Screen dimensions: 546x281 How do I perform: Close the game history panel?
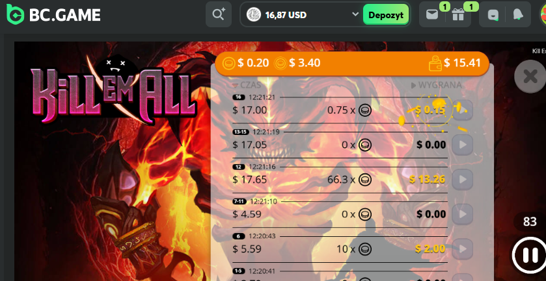[530, 77]
